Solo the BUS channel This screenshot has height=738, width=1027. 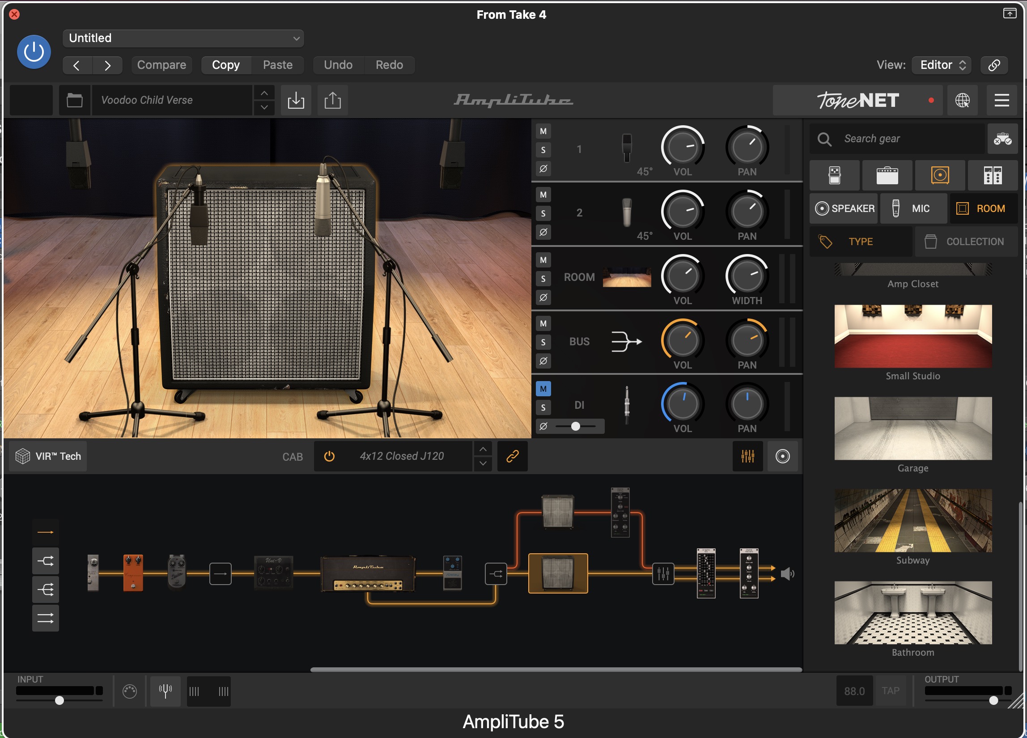click(543, 342)
